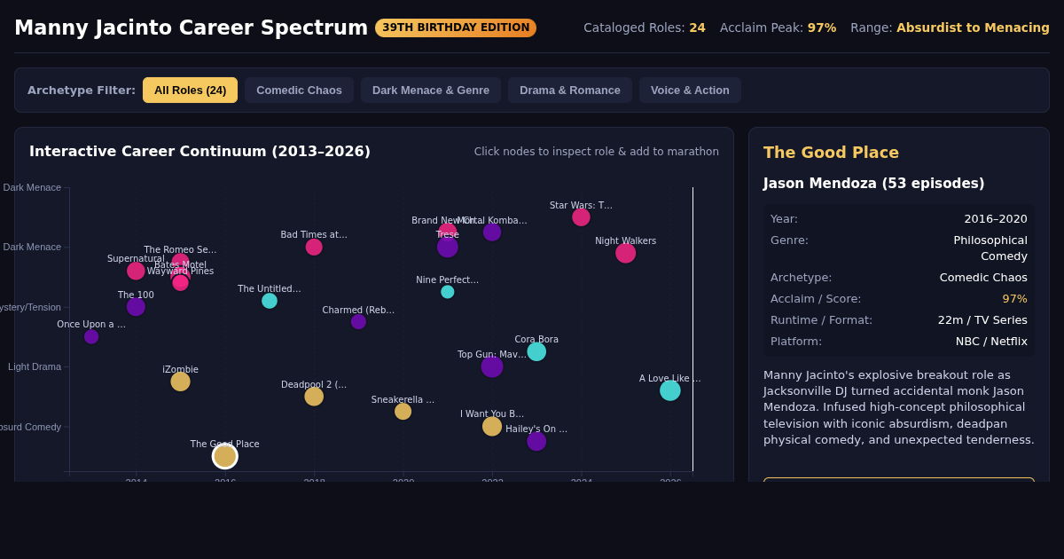
Task: Click the Year value 2016–2020
Action: [996, 219]
